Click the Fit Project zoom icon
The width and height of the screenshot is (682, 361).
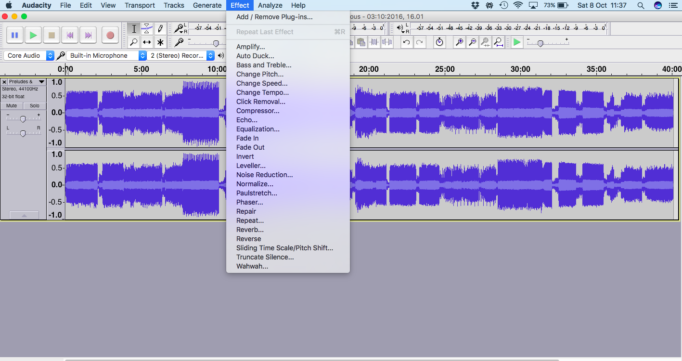[x=499, y=42]
